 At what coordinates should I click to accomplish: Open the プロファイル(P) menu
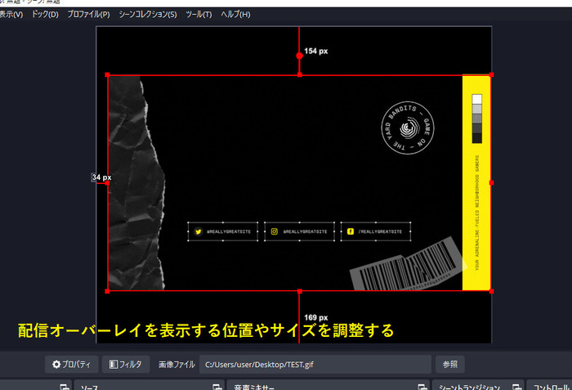click(88, 14)
